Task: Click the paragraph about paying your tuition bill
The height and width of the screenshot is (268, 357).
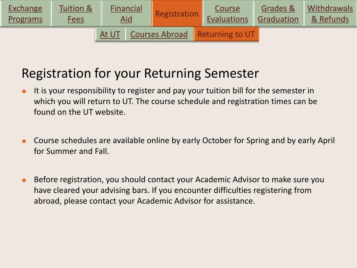Action: click(176, 101)
